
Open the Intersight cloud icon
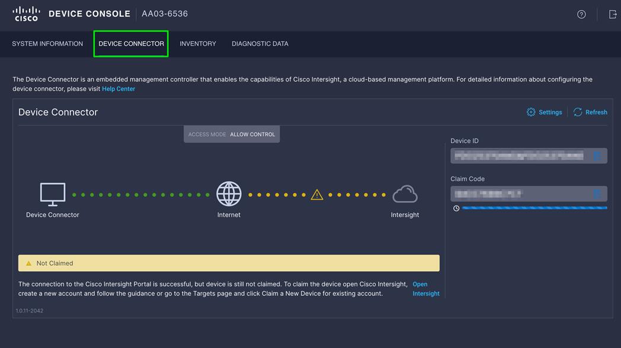click(x=405, y=194)
